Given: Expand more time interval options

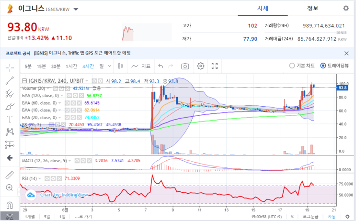Looking at the screenshot, I should (109, 66).
